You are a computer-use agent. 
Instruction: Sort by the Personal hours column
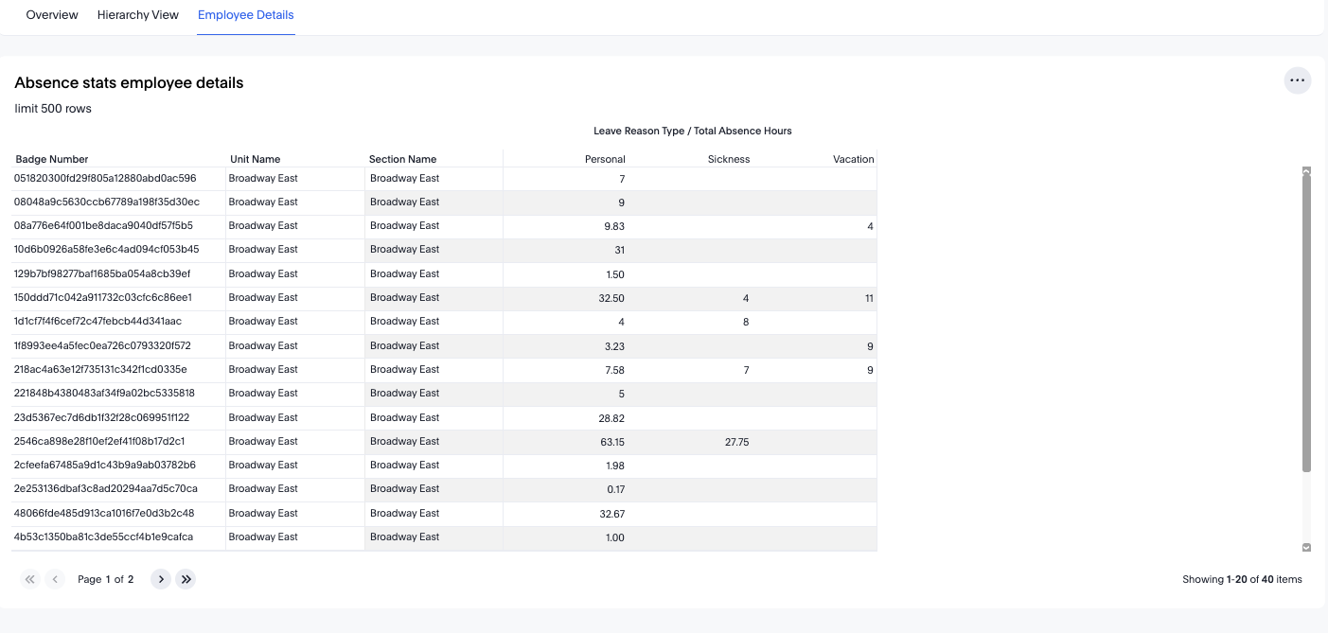[x=605, y=159]
